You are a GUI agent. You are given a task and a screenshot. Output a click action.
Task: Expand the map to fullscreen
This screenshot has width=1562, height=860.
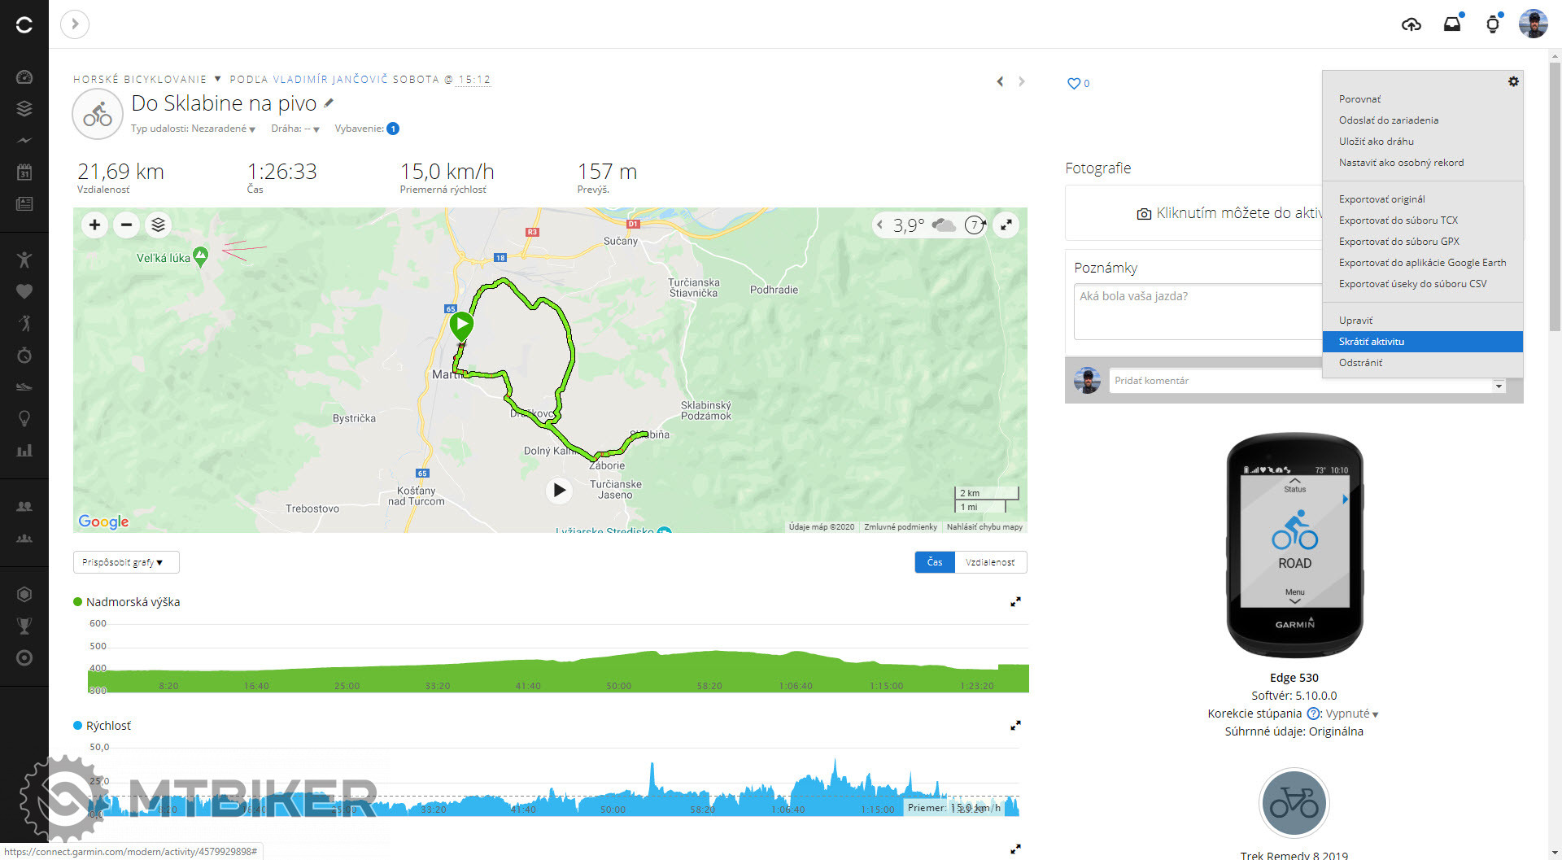pyautogui.click(x=1006, y=225)
